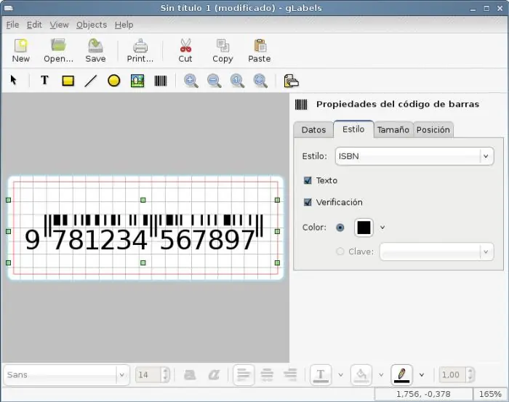Open the Objects menu

coord(92,25)
